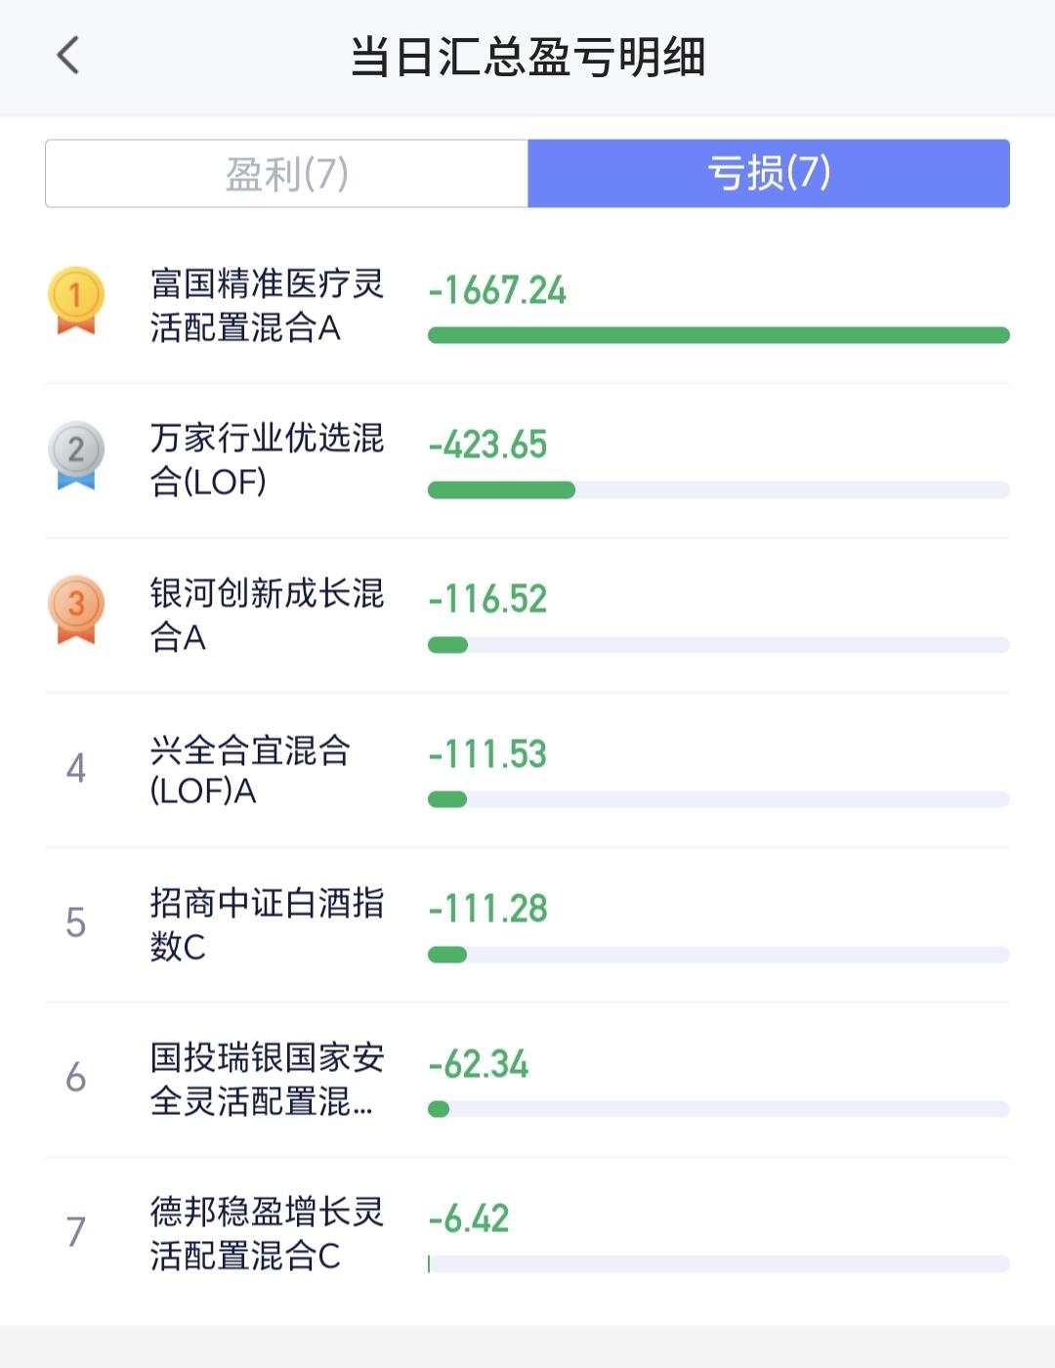Click the -1667.24 loss bar
1055x1368 pixels.
coord(718,335)
